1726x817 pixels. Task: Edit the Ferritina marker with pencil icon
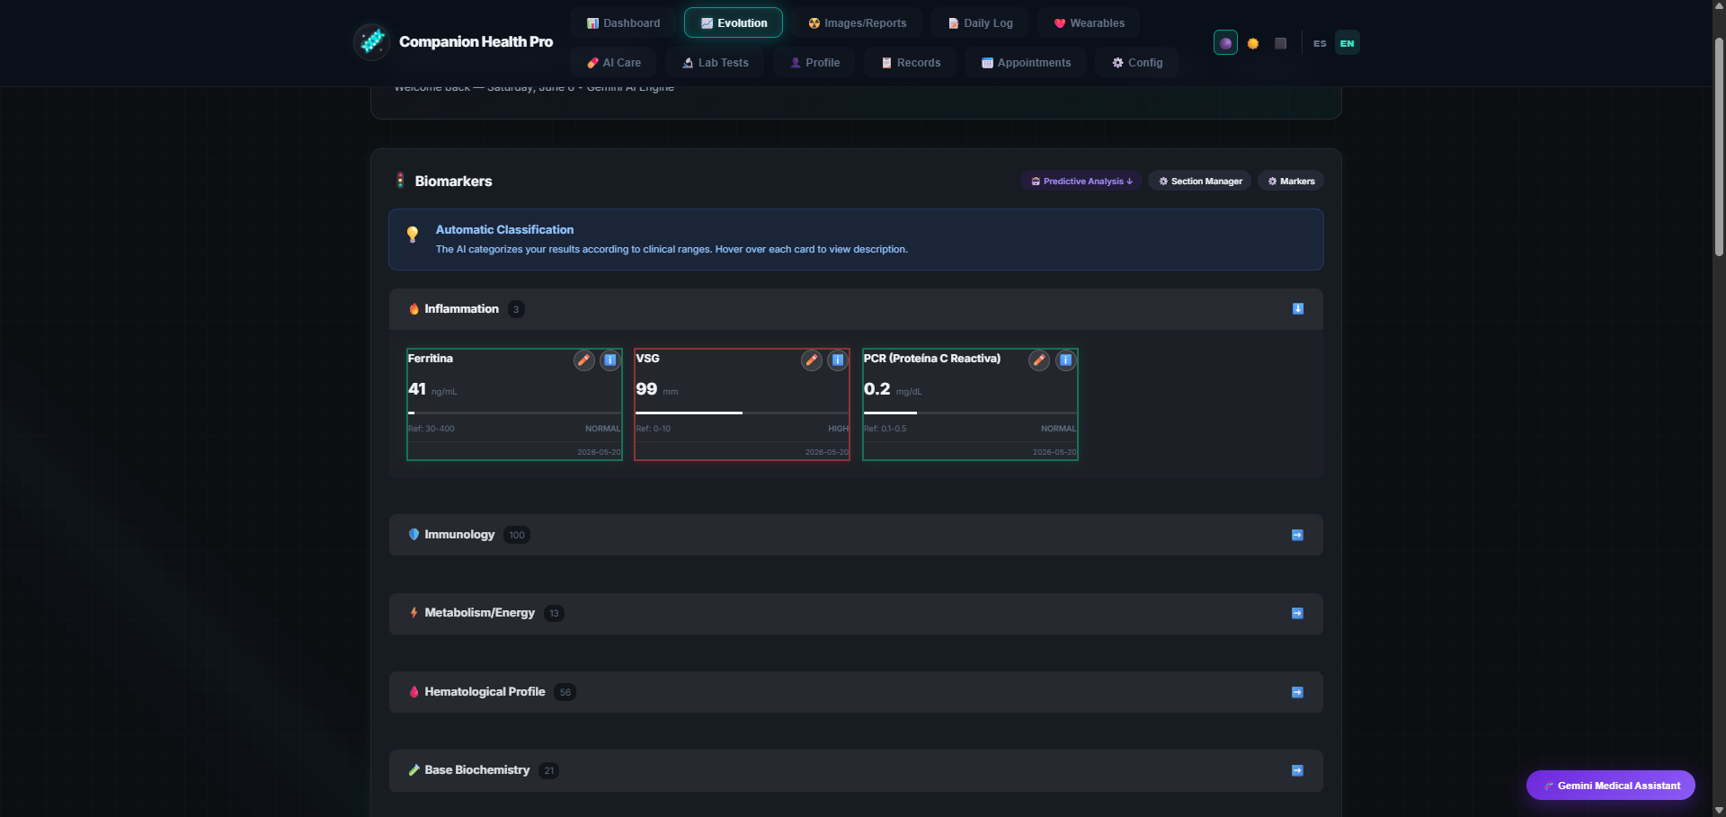(584, 360)
